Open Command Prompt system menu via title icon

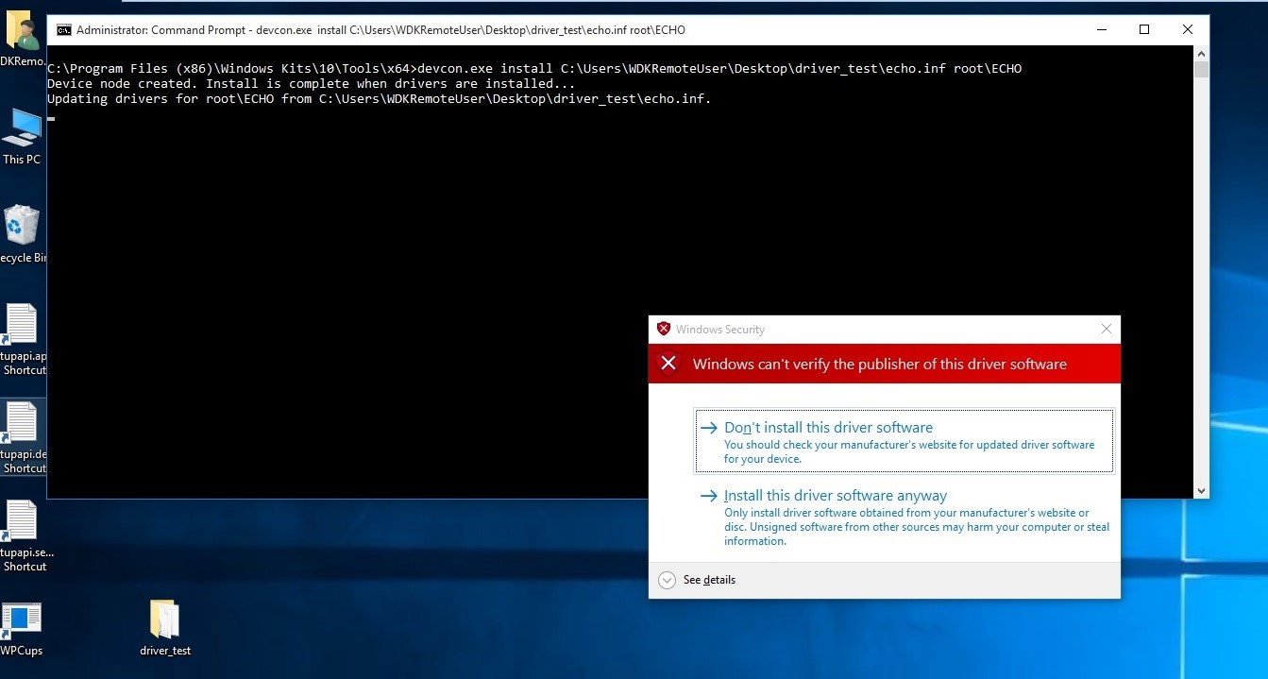point(63,30)
